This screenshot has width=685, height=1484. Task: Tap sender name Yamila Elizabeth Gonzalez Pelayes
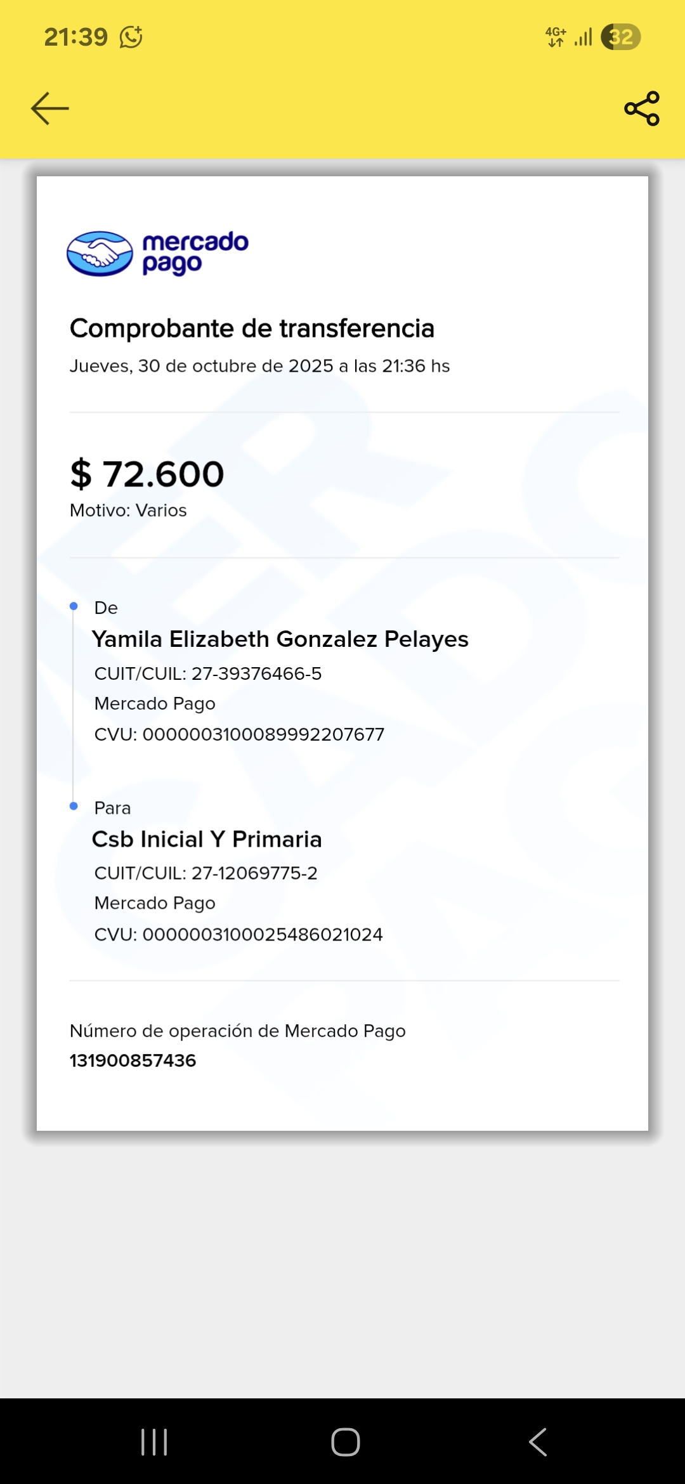click(x=280, y=639)
